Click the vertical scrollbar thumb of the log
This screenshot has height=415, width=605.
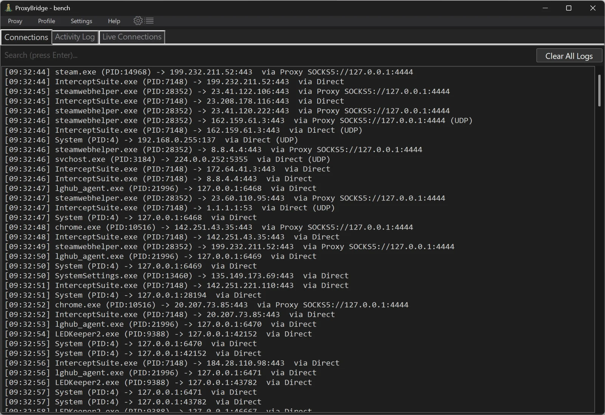(x=599, y=90)
